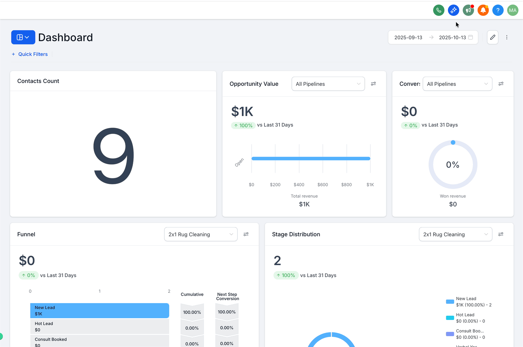
Task: Click the $600 axis label
Action: (322, 185)
